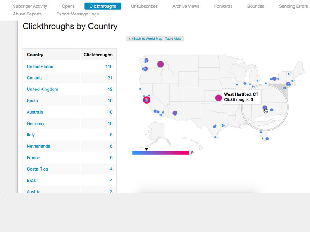Image resolution: width=310 pixels, height=232 pixels.
Task: Sort by Clickthroughs column header
Action: click(x=98, y=55)
